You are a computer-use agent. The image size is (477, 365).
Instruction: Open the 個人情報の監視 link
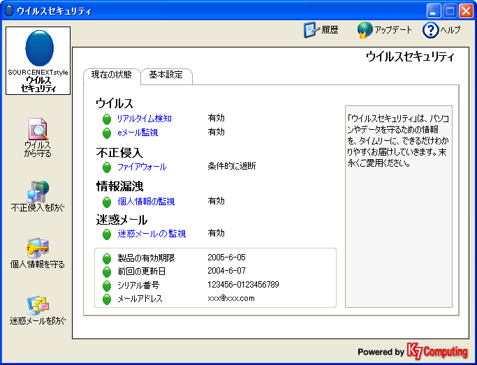pos(146,202)
